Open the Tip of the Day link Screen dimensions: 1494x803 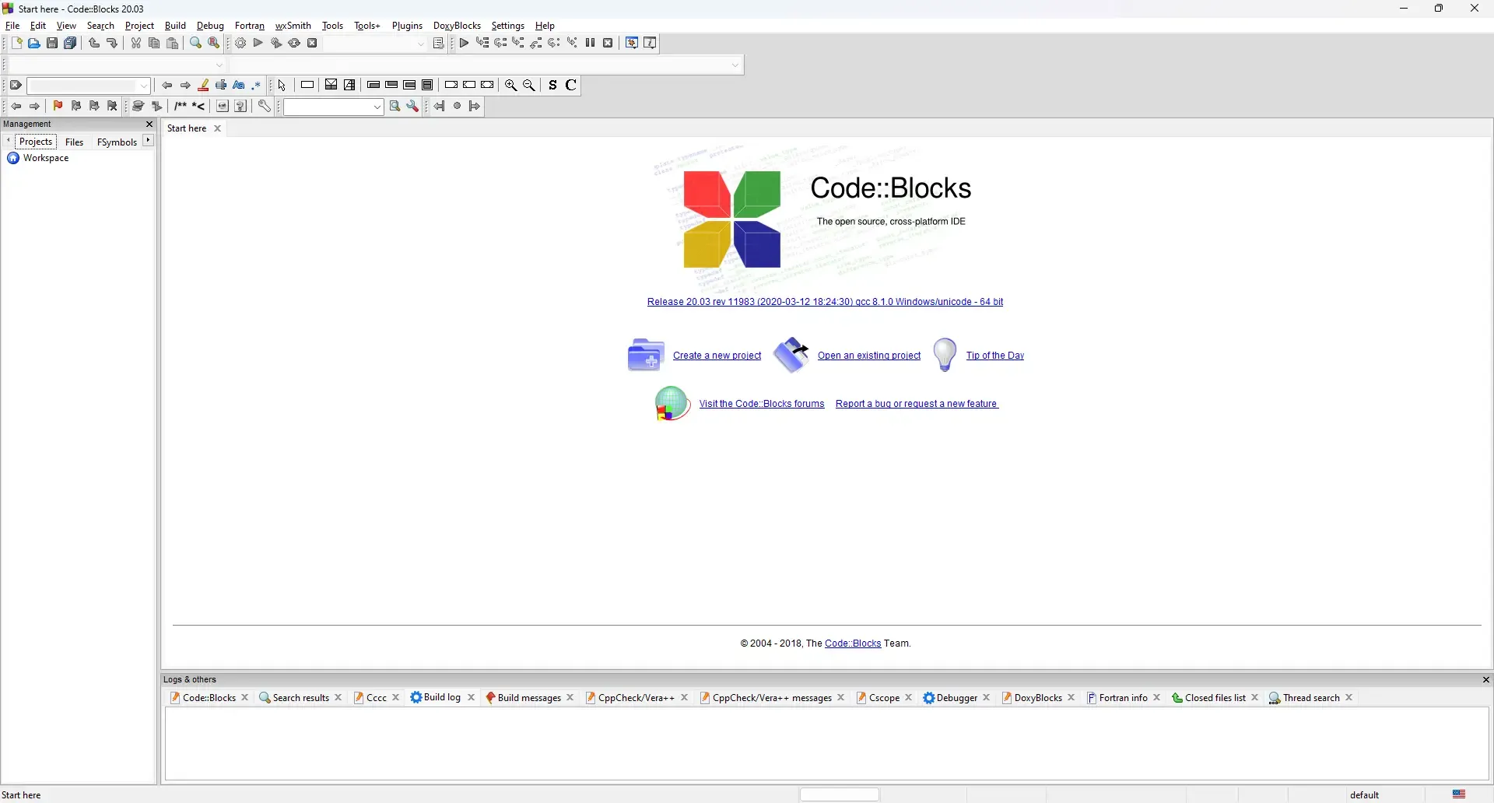[995, 356]
